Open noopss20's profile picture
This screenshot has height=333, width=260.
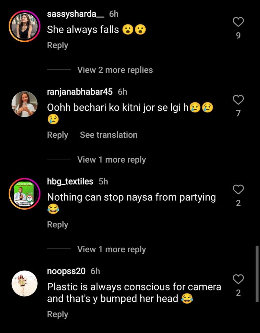[24, 284]
